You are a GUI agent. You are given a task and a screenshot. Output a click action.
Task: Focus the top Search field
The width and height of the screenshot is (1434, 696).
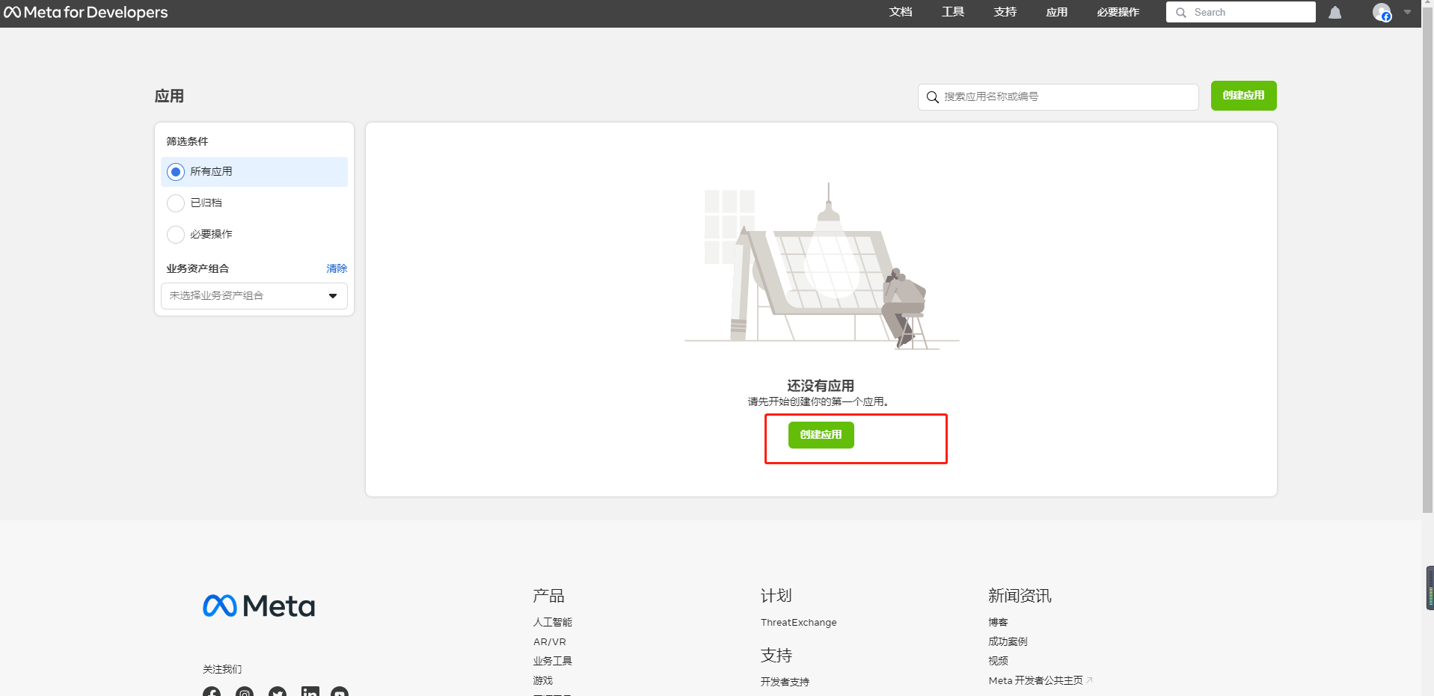(x=1241, y=12)
